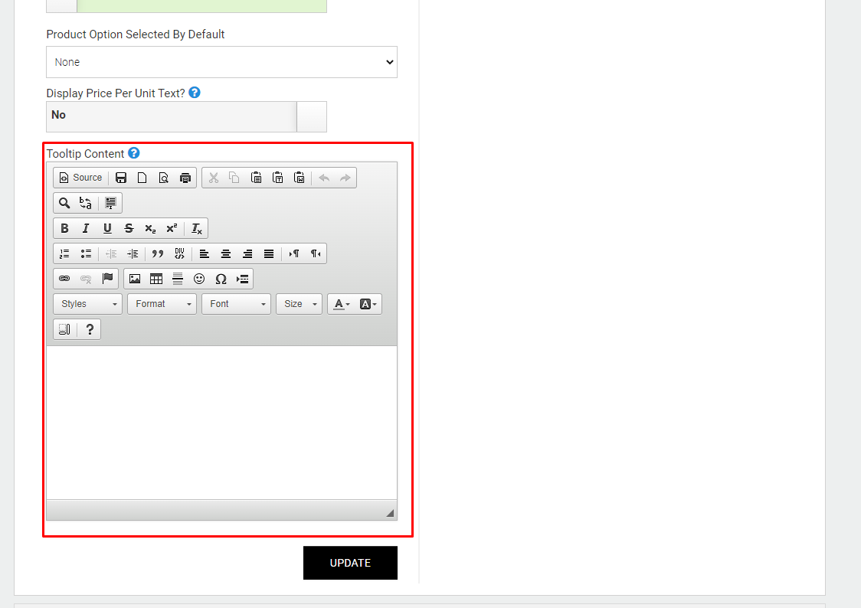Open the special character Omega tool

pyautogui.click(x=221, y=279)
